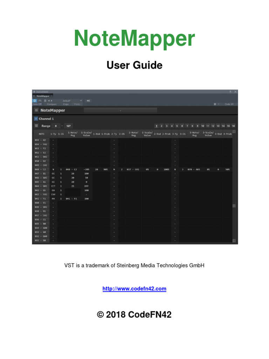Toggle the Channel 1 power button
This screenshot has height=359, width=269.
click(x=36, y=118)
